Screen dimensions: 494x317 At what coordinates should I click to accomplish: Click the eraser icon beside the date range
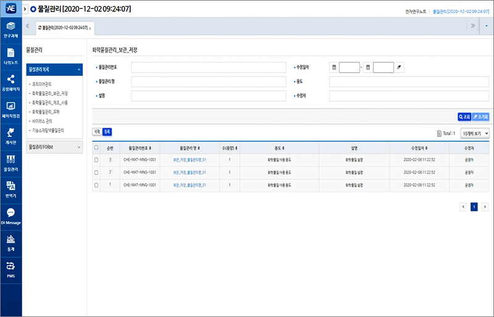tap(400, 68)
